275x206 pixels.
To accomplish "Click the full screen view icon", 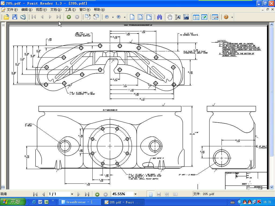I will (x=204, y=17).
